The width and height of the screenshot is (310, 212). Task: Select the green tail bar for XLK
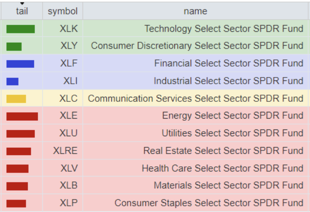21,29
